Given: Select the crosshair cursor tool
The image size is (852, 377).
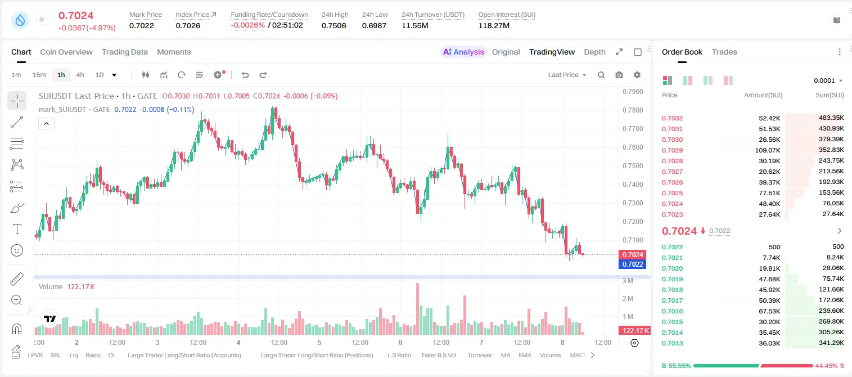Looking at the screenshot, I should 17,101.
